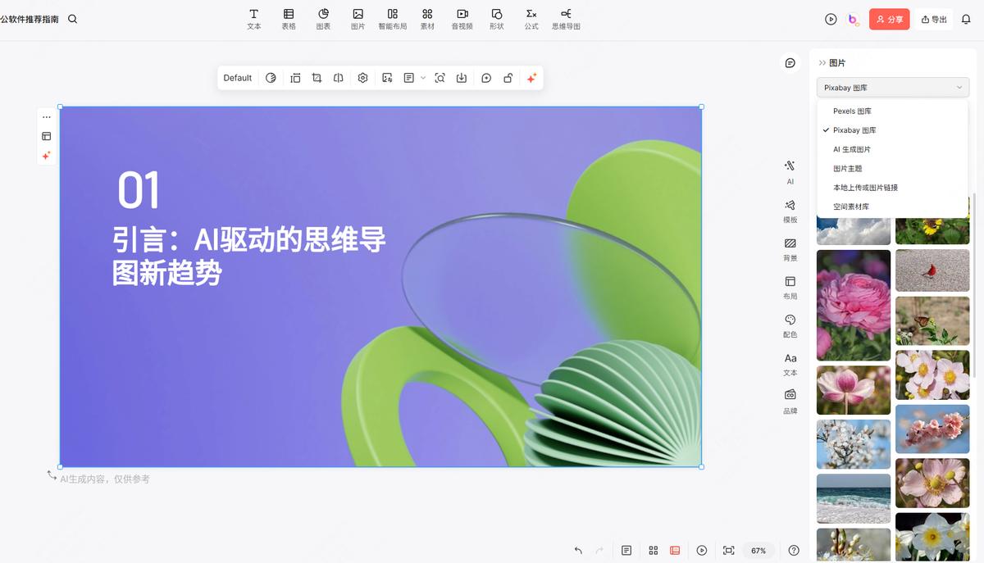Switch to grid view in bottom bar

coord(654,551)
